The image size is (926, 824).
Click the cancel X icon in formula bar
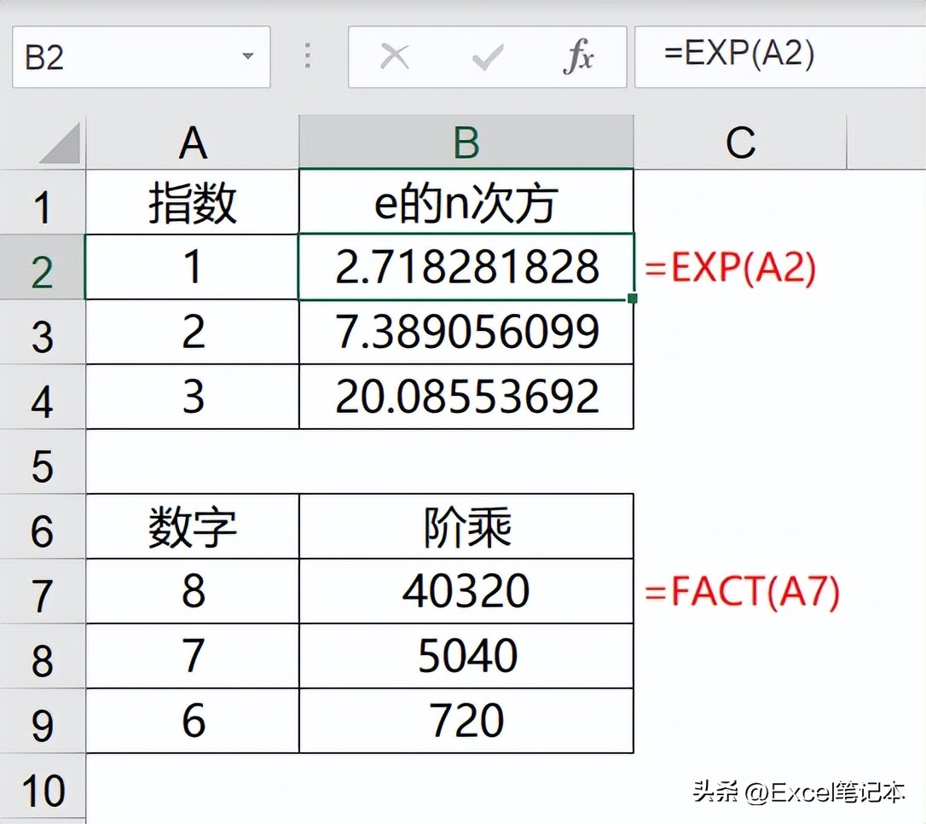pos(395,57)
